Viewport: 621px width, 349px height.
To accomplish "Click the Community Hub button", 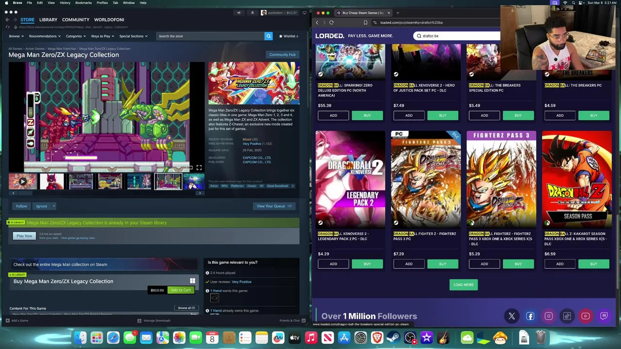I will [x=282, y=55].
